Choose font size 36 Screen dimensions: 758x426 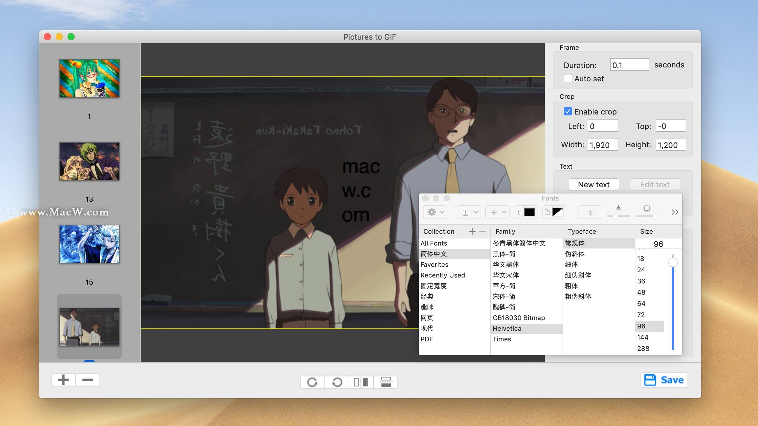(x=650, y=281)
